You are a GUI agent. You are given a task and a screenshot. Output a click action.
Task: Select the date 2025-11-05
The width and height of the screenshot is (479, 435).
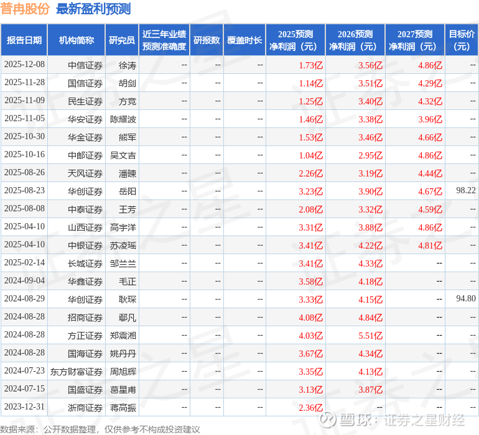tap(24, 119)
